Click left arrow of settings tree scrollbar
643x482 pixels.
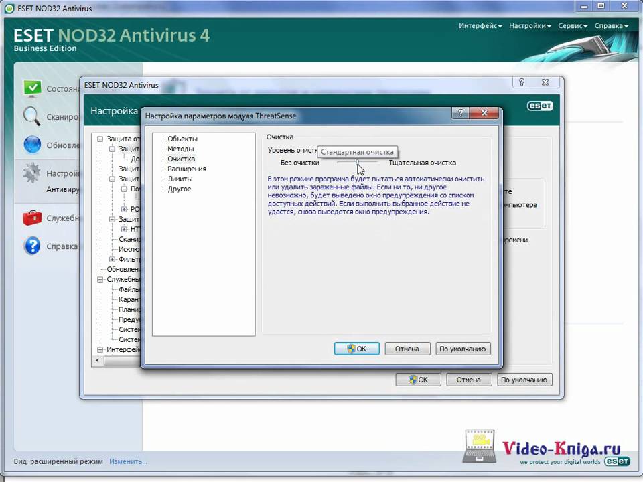tap(98, 360)
